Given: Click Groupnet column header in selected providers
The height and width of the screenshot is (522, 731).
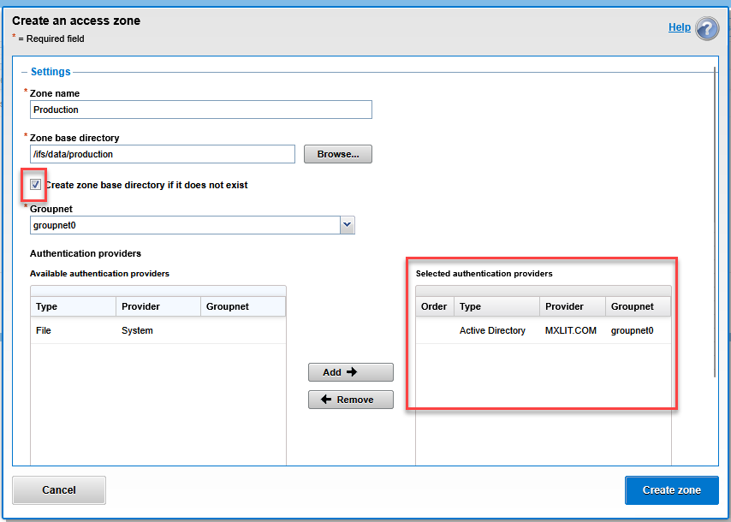Looking at the screenshot, I should [x=637, y=306].
